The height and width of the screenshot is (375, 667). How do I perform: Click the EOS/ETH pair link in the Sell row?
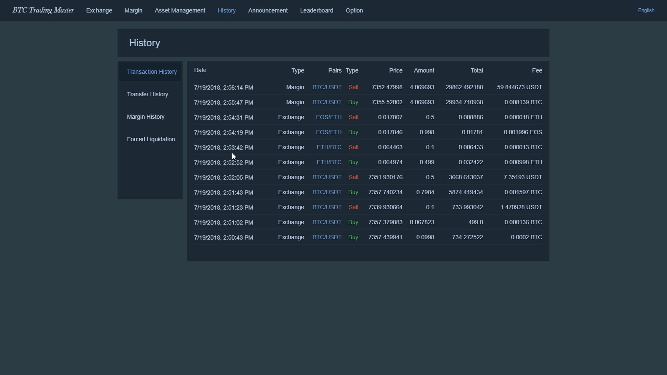point(328,117)
